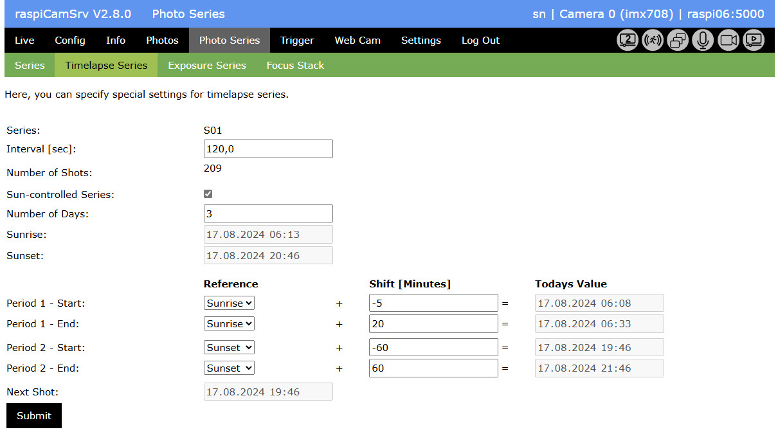The width and height of the screenshot is (778, 443).
Task: Focus the Number of Days input
Action: point(268,214)
